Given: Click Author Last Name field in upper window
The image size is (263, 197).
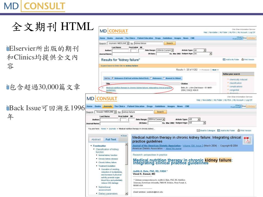Looking at the screenshot, I should [x=120, y=50].
